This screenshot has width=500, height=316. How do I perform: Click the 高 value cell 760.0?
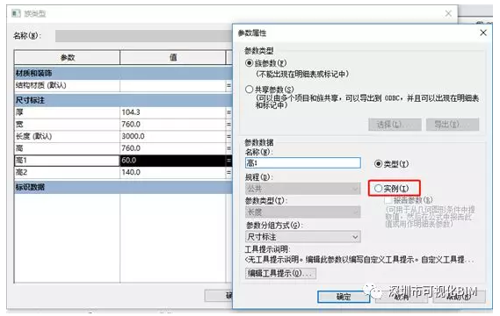point(173,148)
